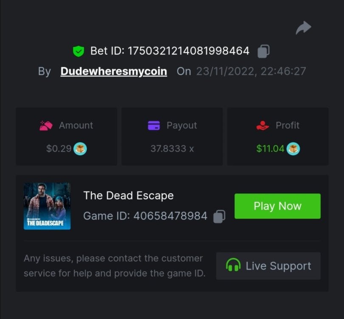Viewport: 344px width, 319px height.
Task: Open Live Support chat
Action: (x=268, y=266)
